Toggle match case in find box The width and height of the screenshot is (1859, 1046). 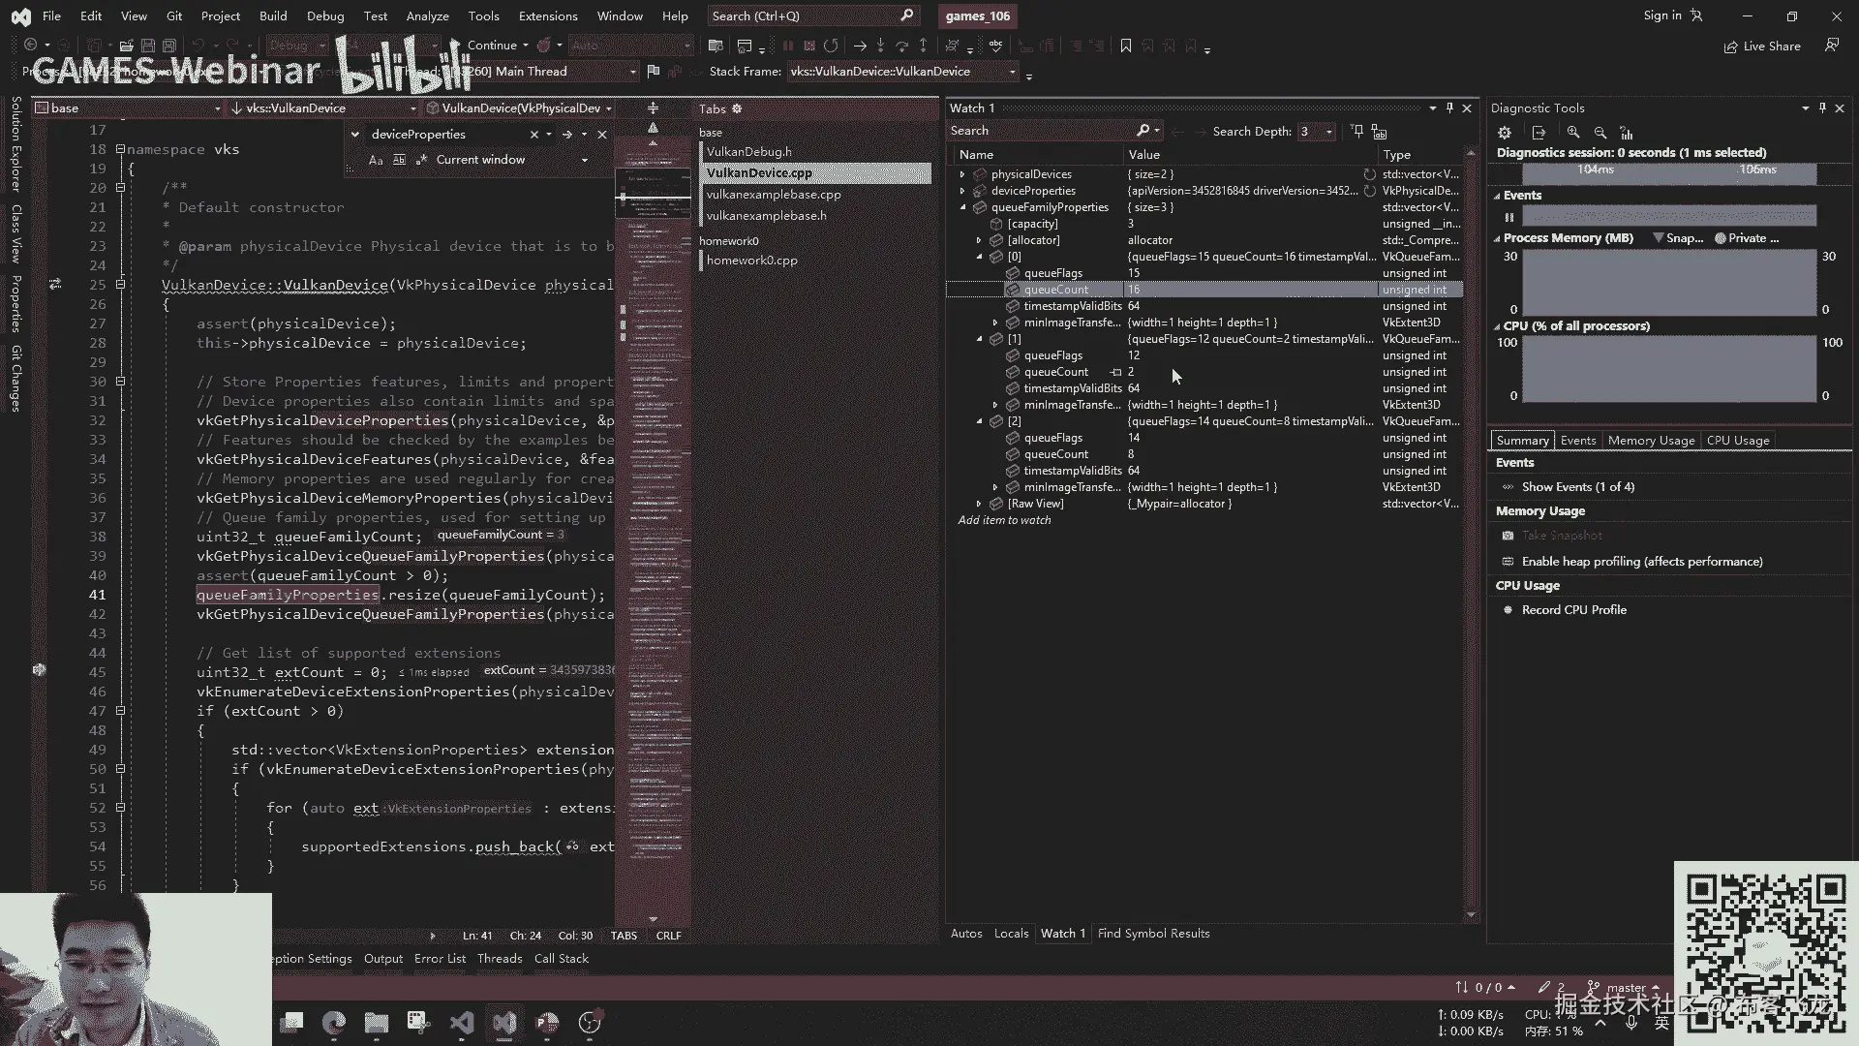coord(376,160)
